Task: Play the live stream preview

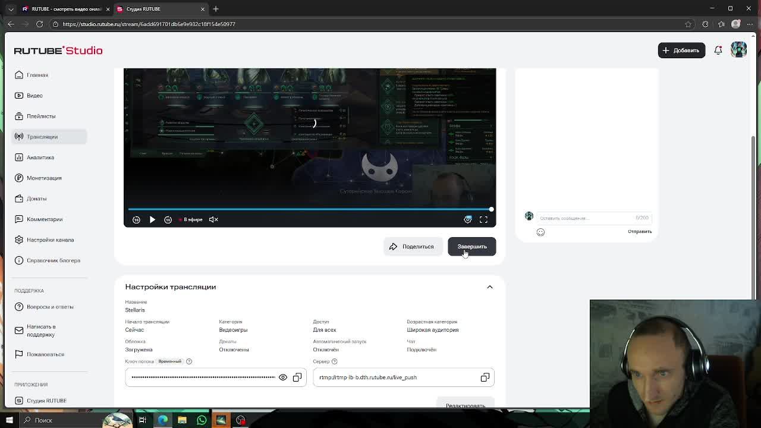Action: [152, 219]
